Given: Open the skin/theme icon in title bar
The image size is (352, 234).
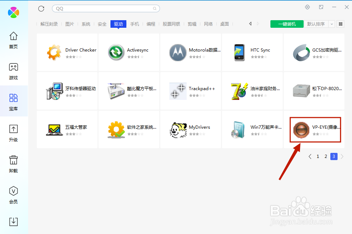Looking at the screenshot, I should (308, 7).
